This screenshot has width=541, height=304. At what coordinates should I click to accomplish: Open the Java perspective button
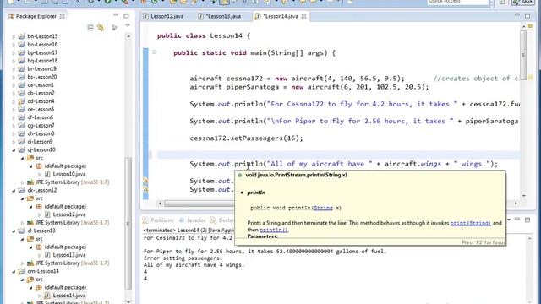point(524,2)
